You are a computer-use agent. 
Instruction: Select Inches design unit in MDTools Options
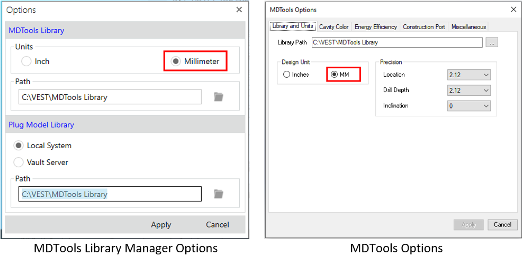tap(286, 75)
